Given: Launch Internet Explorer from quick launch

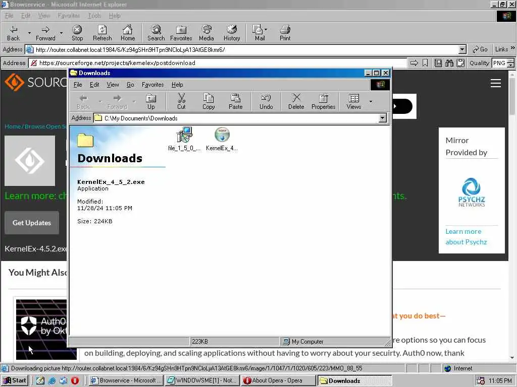Looking at the screenshot, I should coord(52,380).
